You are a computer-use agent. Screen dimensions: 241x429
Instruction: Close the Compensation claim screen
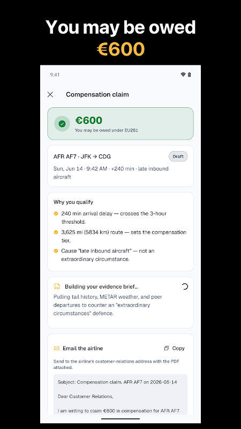click(50, 95)
